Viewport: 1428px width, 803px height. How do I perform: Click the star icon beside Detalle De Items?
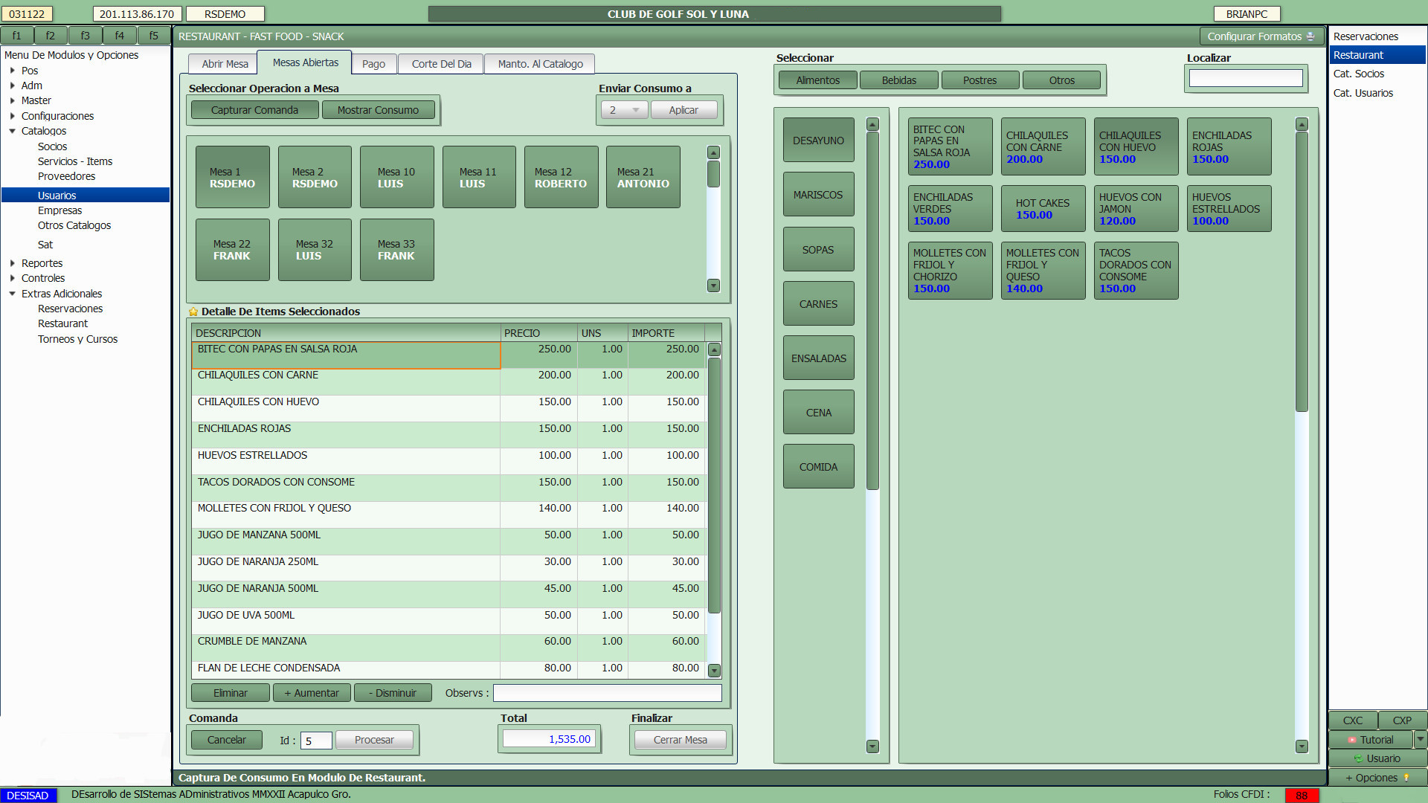[x=193, y=312]
